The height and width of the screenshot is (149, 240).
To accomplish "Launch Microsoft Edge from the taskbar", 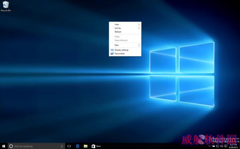I will (78, 146).
